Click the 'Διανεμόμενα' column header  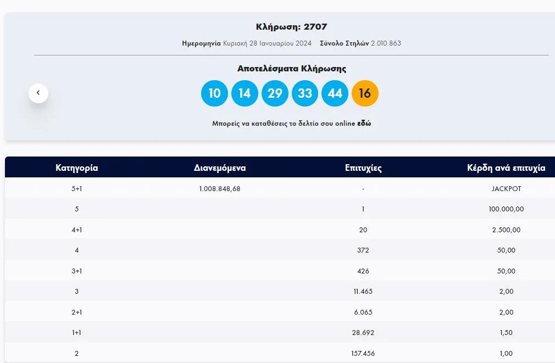(x=220, y=168)
